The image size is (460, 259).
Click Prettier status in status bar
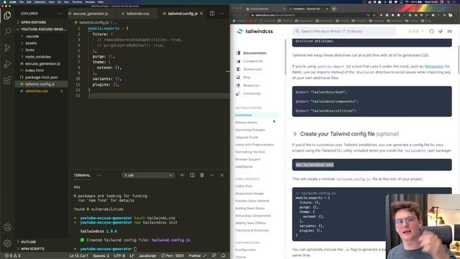click(198, 256)
